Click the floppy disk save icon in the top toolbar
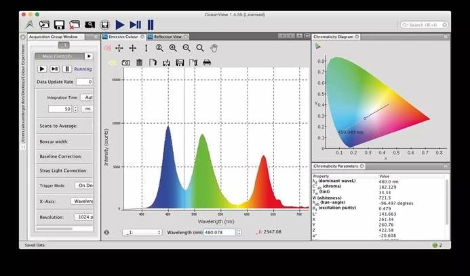The image size is (470, 276). coord(59,25)
